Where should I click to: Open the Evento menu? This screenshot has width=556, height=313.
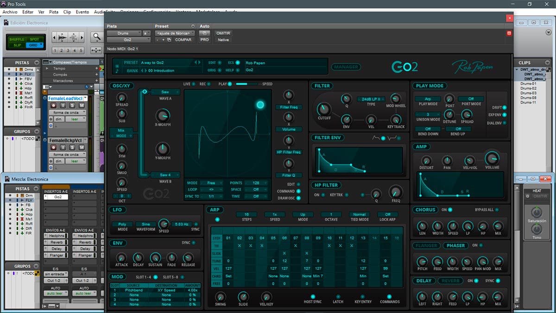coord(82,12)
